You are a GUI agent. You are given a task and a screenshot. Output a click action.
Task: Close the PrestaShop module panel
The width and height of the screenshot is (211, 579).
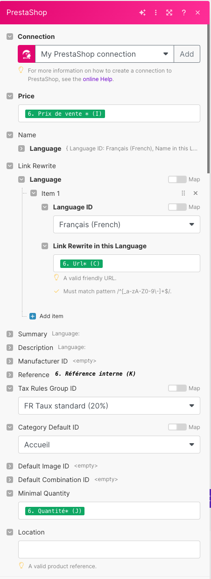[x=198, y=13]
